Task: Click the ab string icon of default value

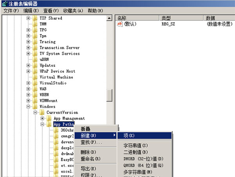Action: click(120, 24)
